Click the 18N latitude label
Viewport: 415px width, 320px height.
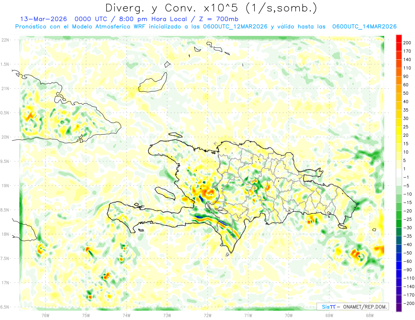[x=5, y=234]
